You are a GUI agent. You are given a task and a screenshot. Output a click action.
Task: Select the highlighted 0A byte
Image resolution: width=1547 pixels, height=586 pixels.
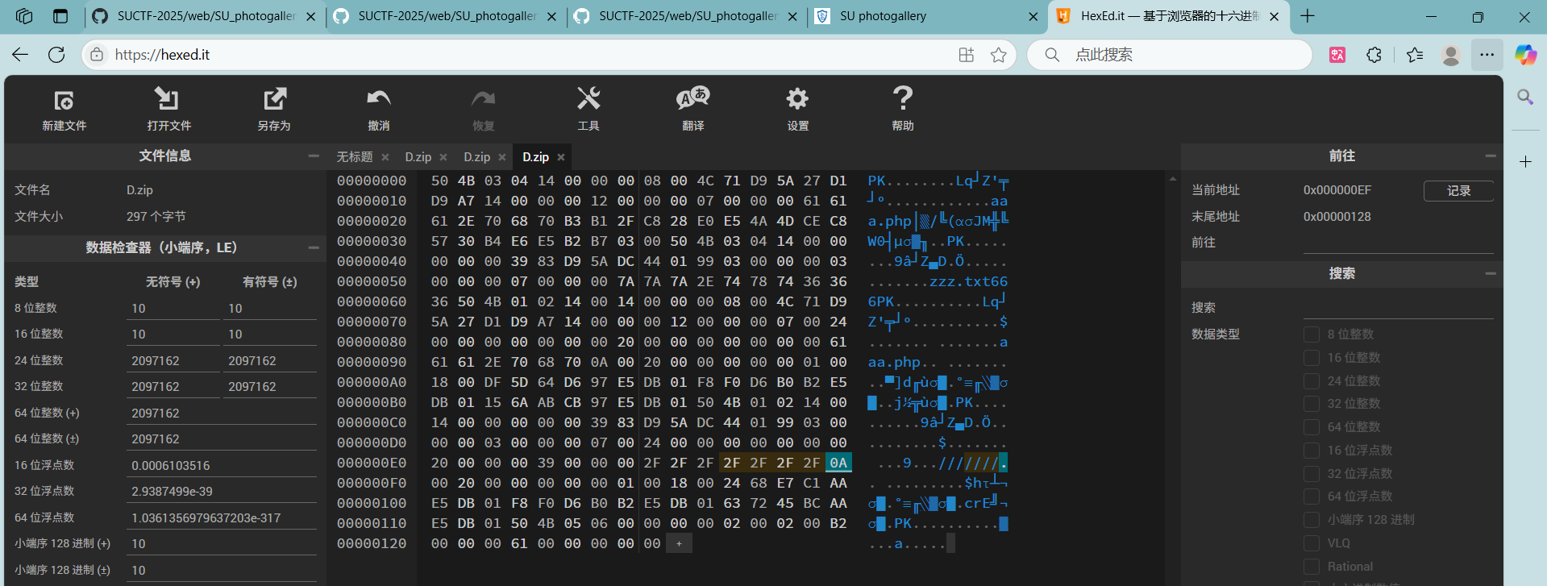click(838, 463)
